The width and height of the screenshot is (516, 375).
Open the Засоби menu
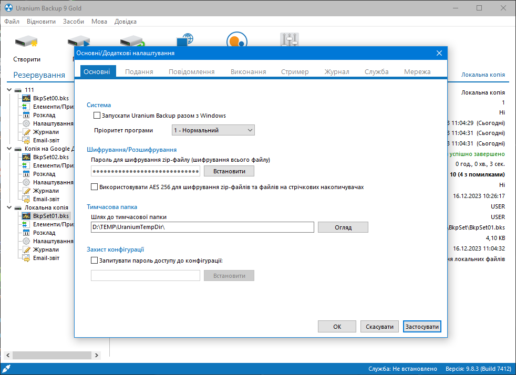[74, 22]
